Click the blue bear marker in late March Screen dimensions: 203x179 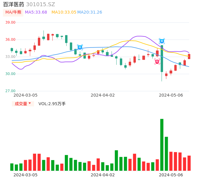click(x=80, y=47)
